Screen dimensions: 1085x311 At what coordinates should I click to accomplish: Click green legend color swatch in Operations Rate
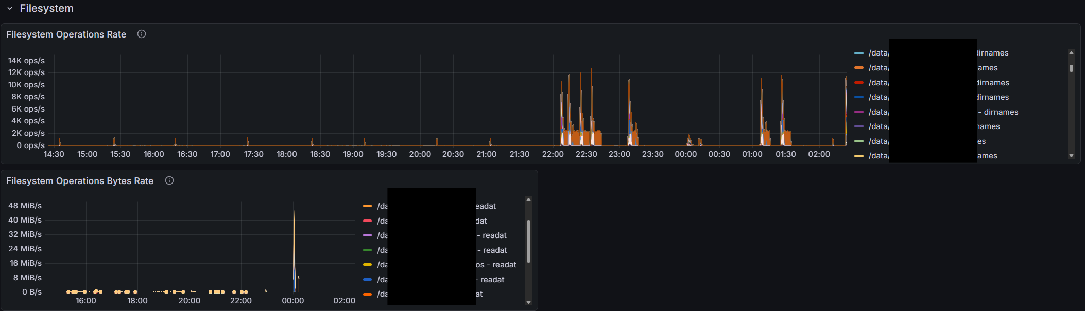pyautogui.click(x=858, y=141)
